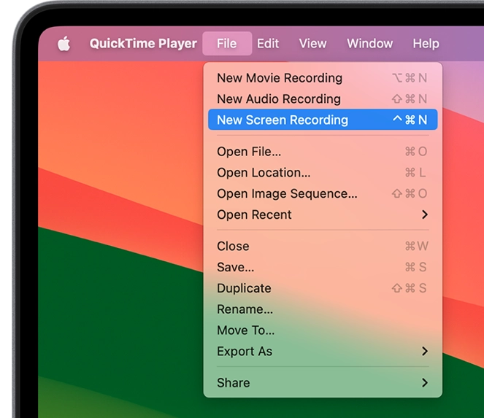Expand the Share submenu
The width and height of the screenshot is (484, 418).
click(x=323, y=383)
